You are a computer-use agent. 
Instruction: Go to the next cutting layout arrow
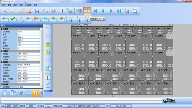point(111,11)
